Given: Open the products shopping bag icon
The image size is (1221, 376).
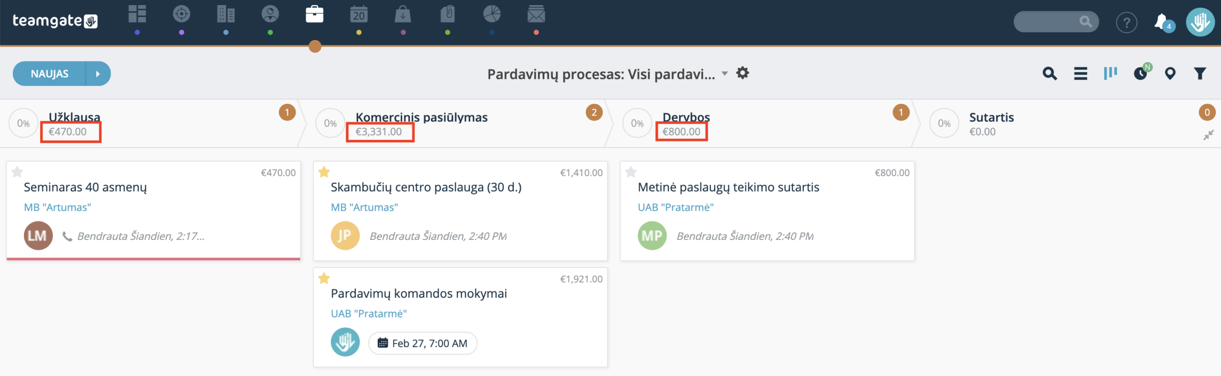Looking at the screenshot, I should 403,14.
